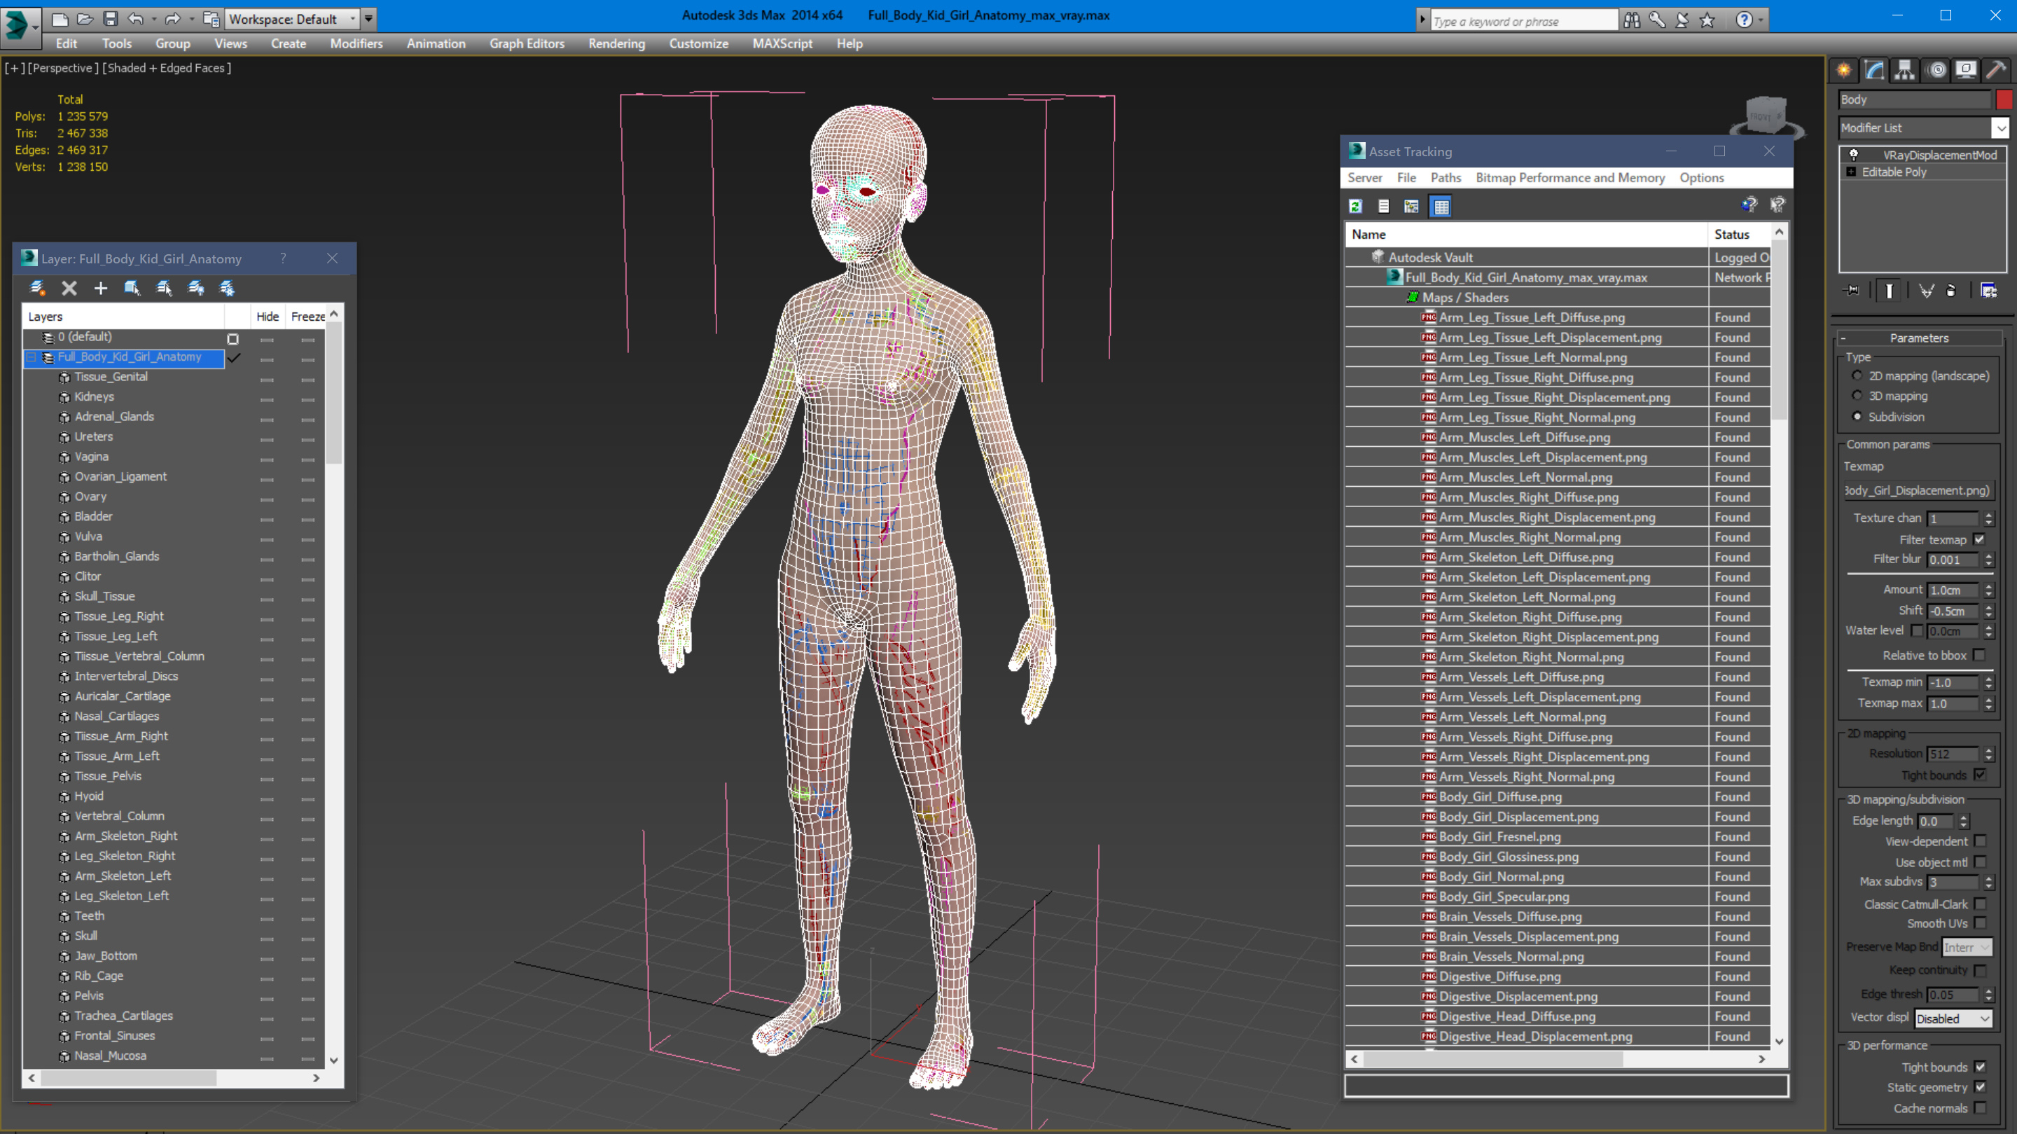Click Freeze/Unfreeze All Layers snowflake icon
This screenshot has width=2017, height=1134.
227,288
